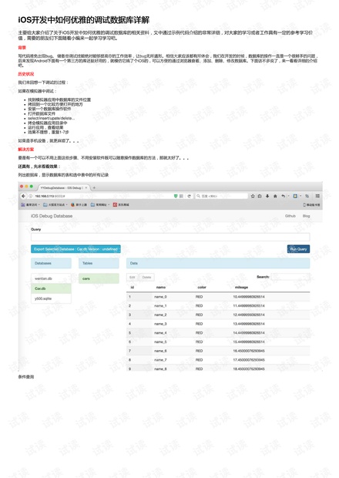Click mileage value 10.449999809265114

(x=249, y=297)
